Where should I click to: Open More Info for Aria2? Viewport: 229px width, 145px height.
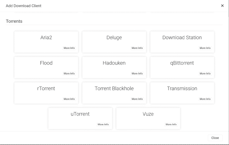point(69,48)
